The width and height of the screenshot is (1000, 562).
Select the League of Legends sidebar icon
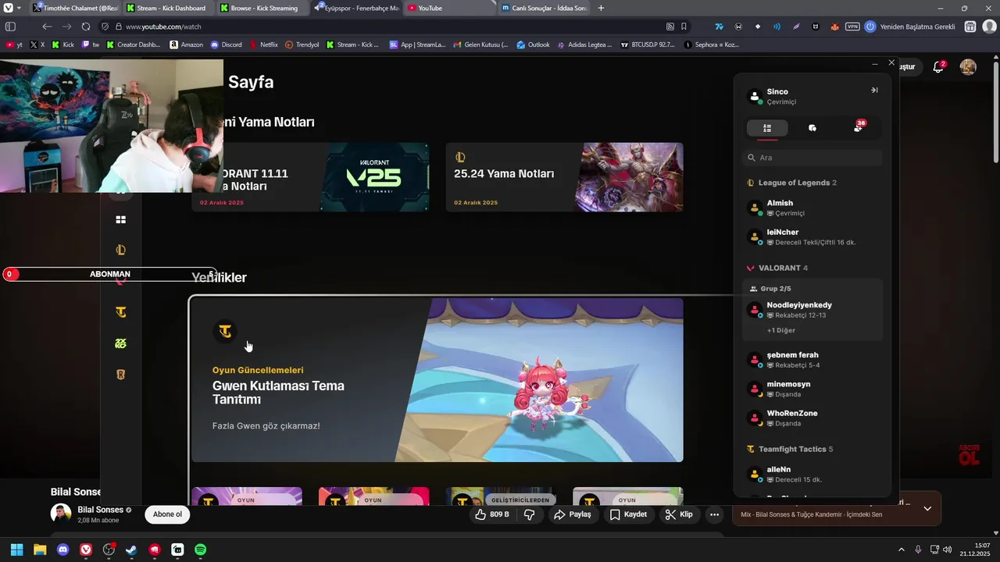tap(121, 251)
